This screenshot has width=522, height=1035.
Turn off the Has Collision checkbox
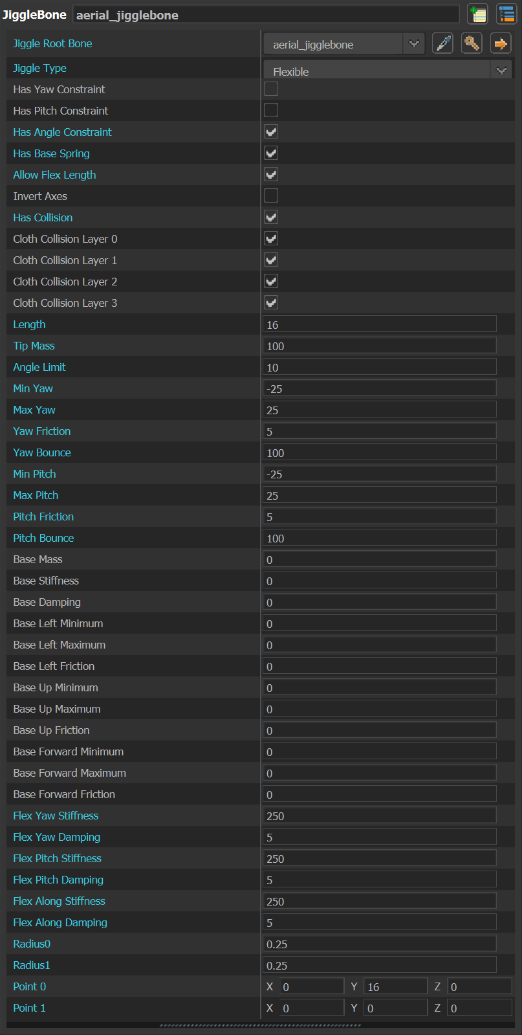271,217
